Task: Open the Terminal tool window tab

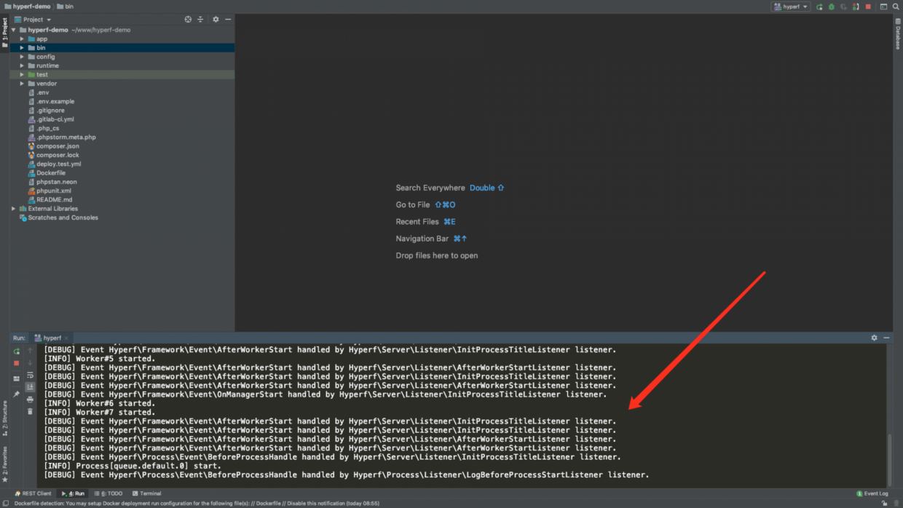Action: [x=146, y=493]
